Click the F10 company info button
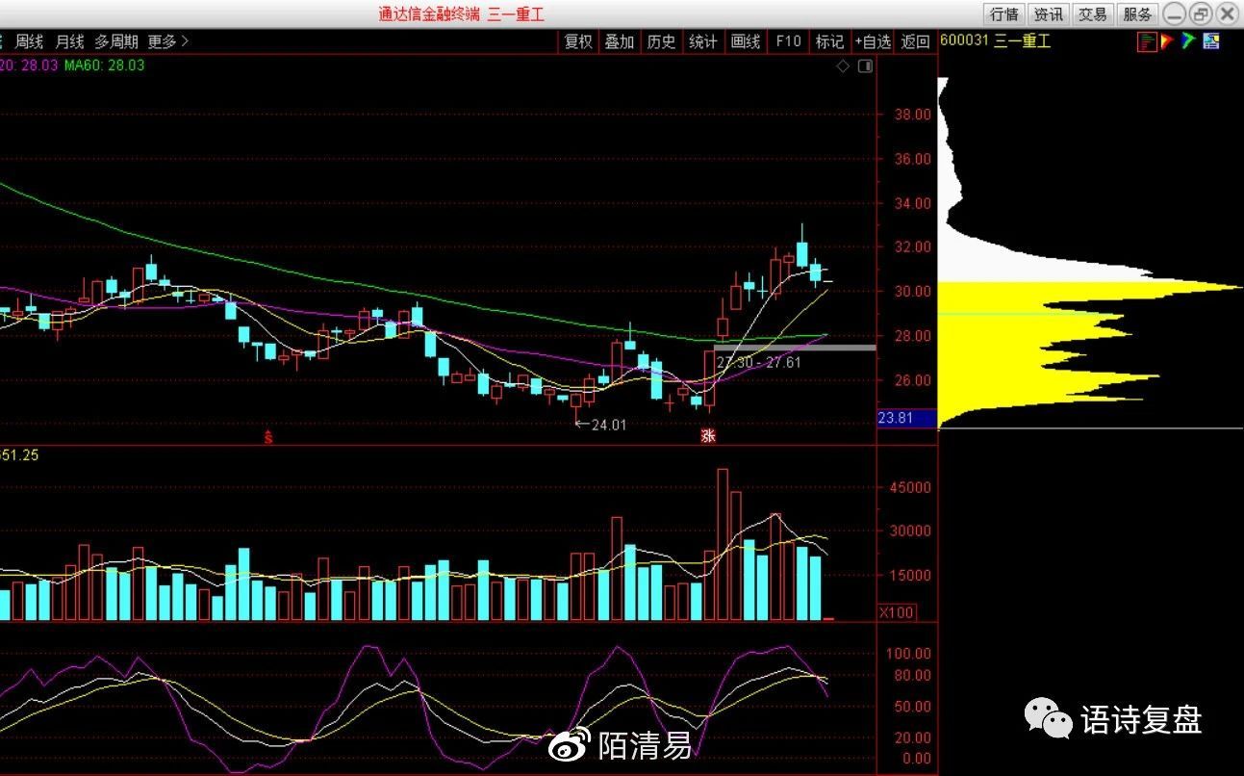This screenshot has width=1244, height=776. click(788, 41)
